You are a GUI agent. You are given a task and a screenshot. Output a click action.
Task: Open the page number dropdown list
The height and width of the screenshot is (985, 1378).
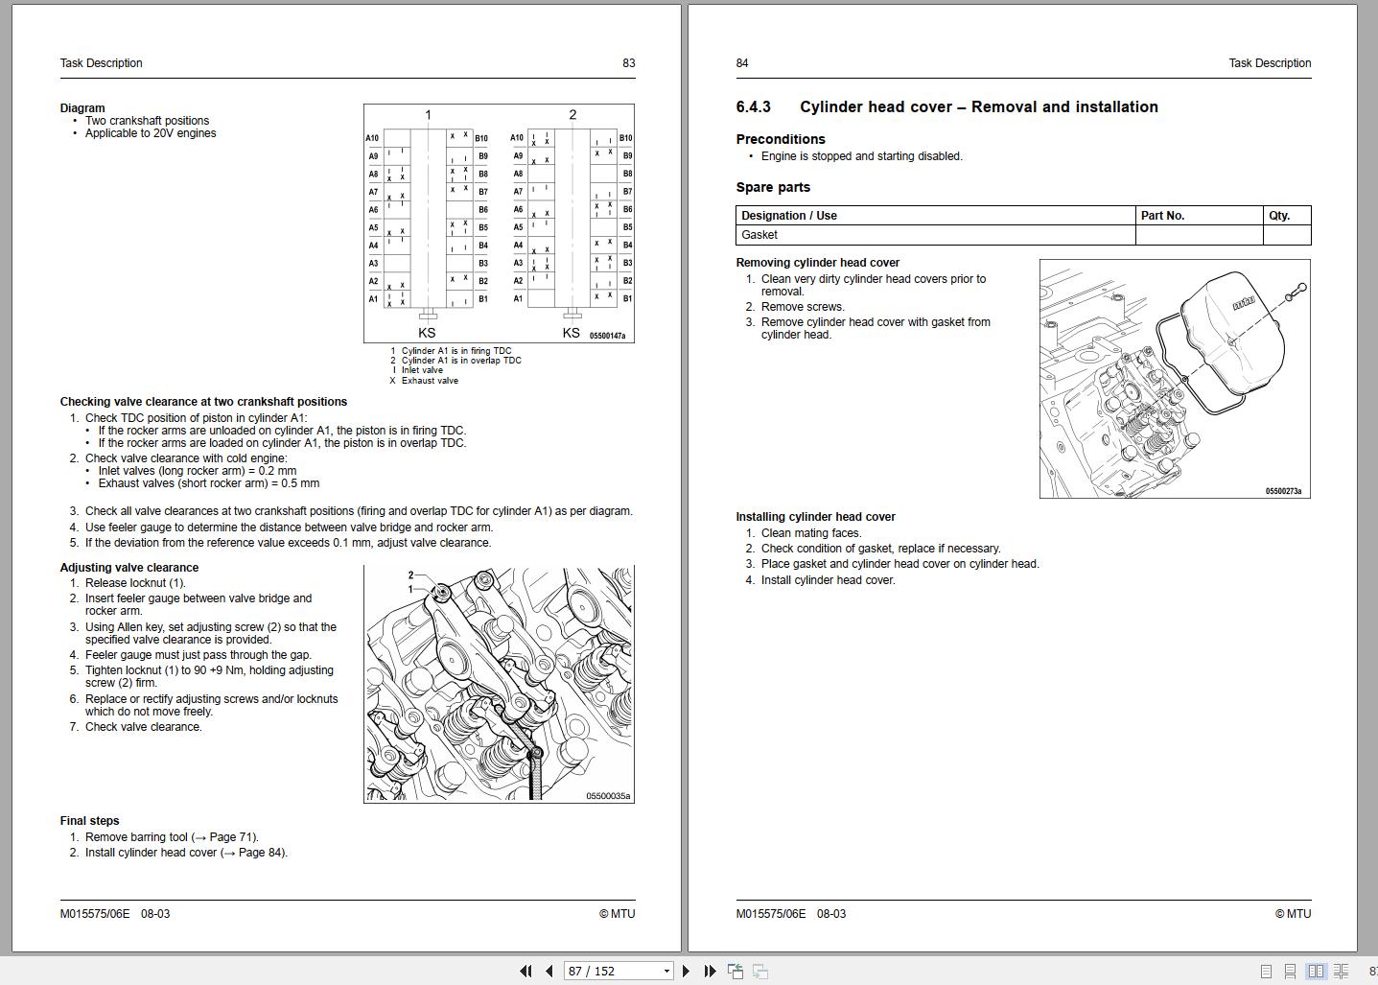pyautogui.click(x=667, y=971)
